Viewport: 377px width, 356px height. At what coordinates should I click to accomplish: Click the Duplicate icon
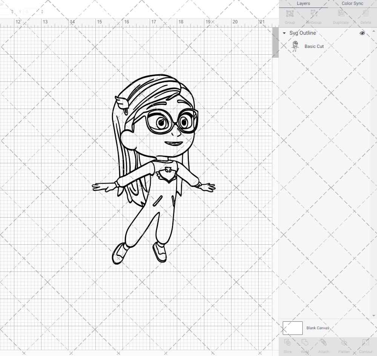pos(341,14)
